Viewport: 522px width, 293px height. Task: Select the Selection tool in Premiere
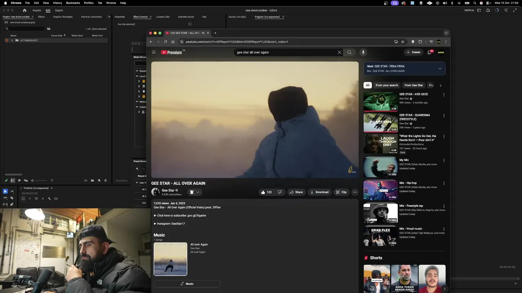(x=5, y=191)
